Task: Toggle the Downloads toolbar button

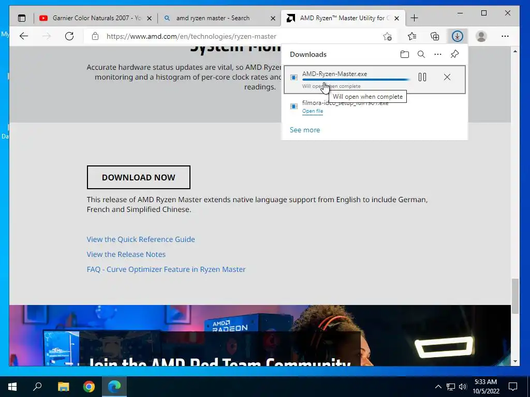Action: [x=458, y=36]
